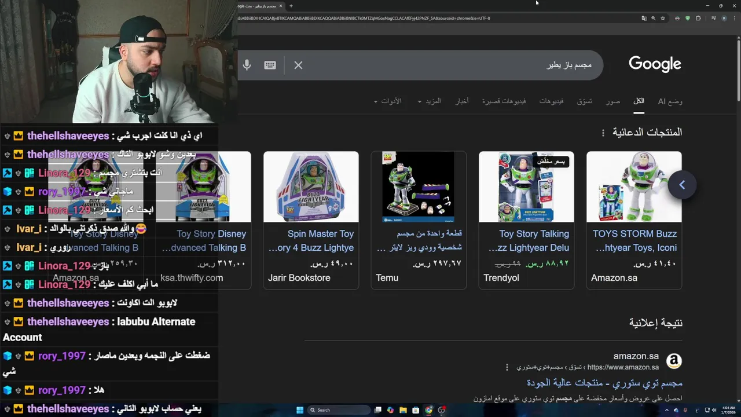Image resolution: width=741 pixels, height=417 pixels.
Task: Click the ٤٩٫٠٠ ر.س Jarir price
Action: point(332,263)
